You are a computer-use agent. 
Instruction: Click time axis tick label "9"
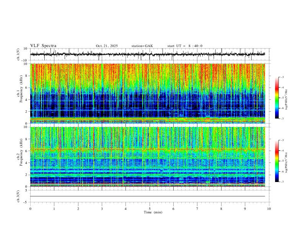(x=245, y=209)
